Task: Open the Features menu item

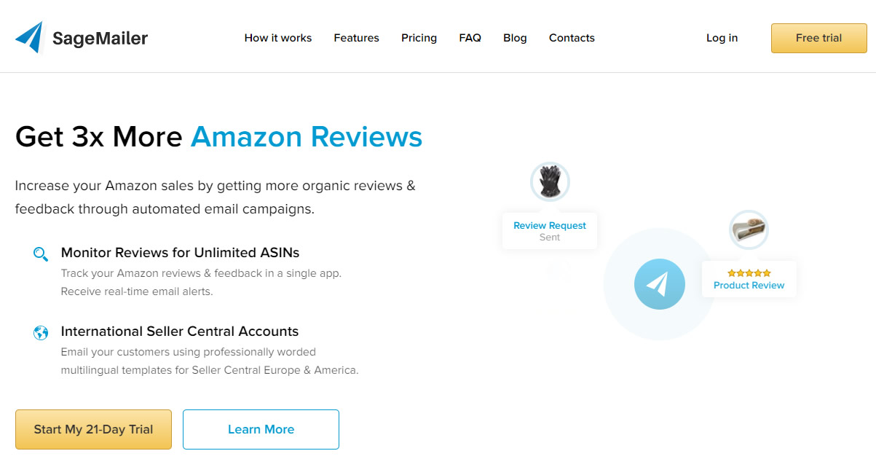Action: tap(357, 38)
